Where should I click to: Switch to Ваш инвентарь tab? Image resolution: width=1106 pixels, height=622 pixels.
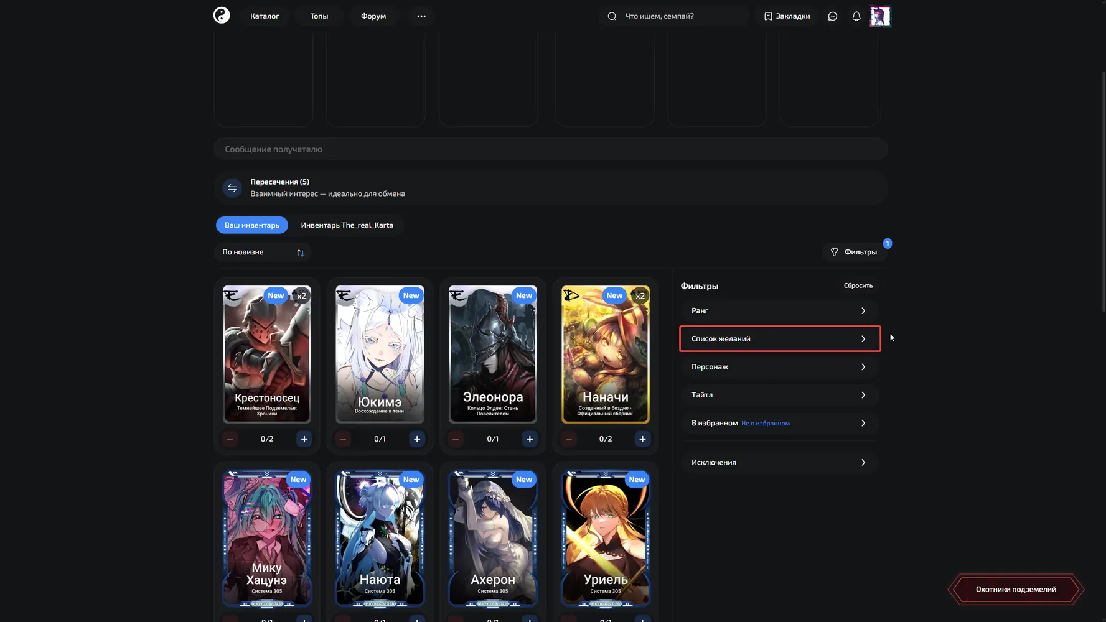(x=252, y=225)
